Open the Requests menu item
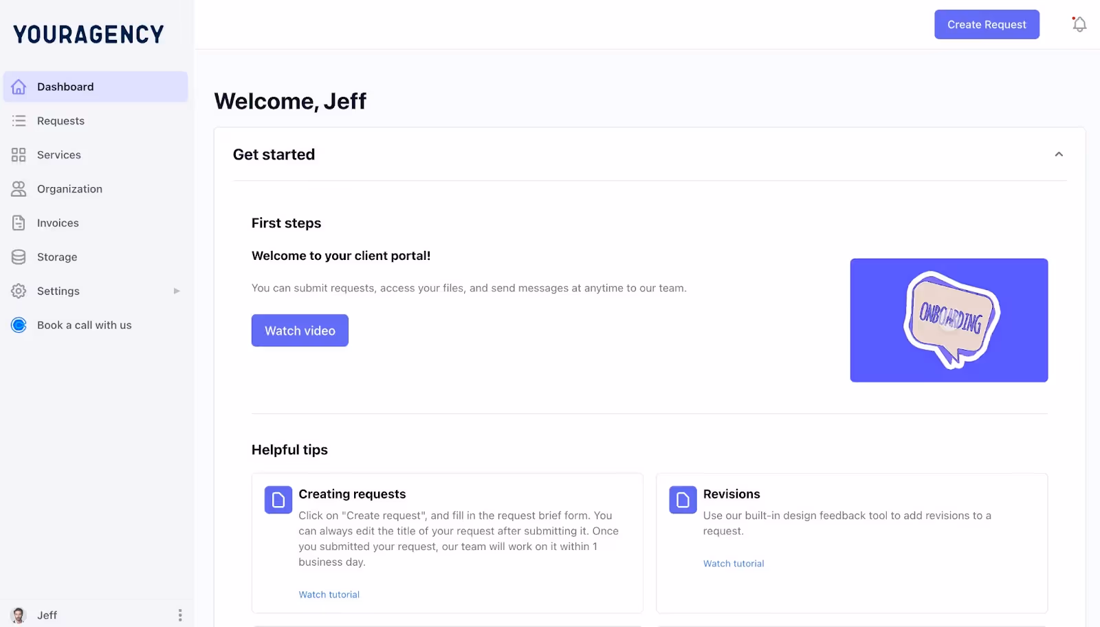1100x627 pixels. tap(96, 121)
